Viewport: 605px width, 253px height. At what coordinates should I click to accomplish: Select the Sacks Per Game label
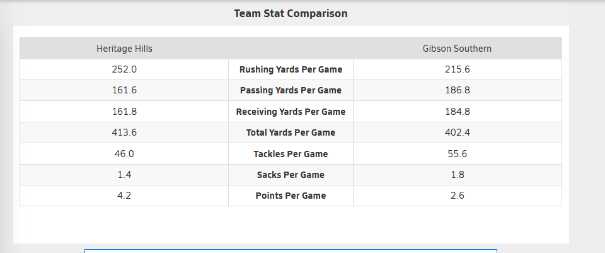(x=291, y=175)
